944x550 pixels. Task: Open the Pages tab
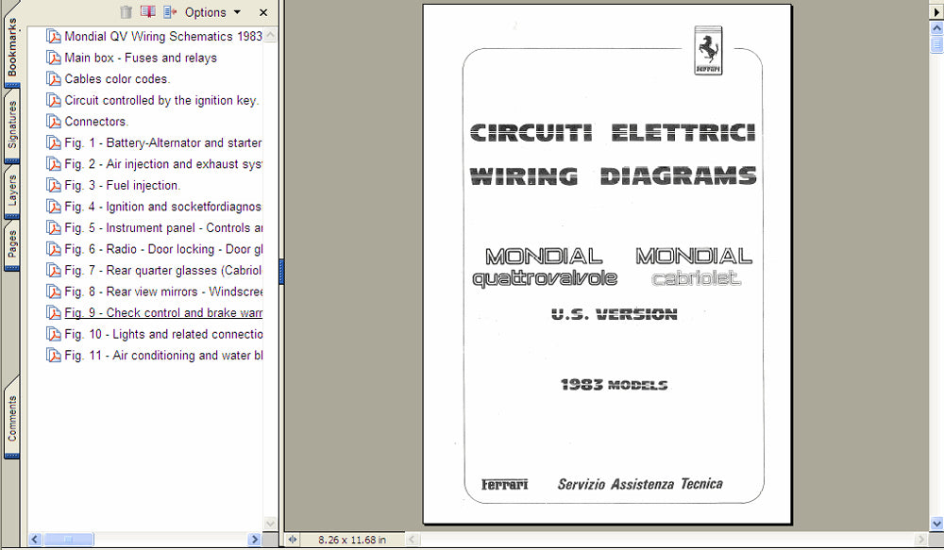click(12, 243)
